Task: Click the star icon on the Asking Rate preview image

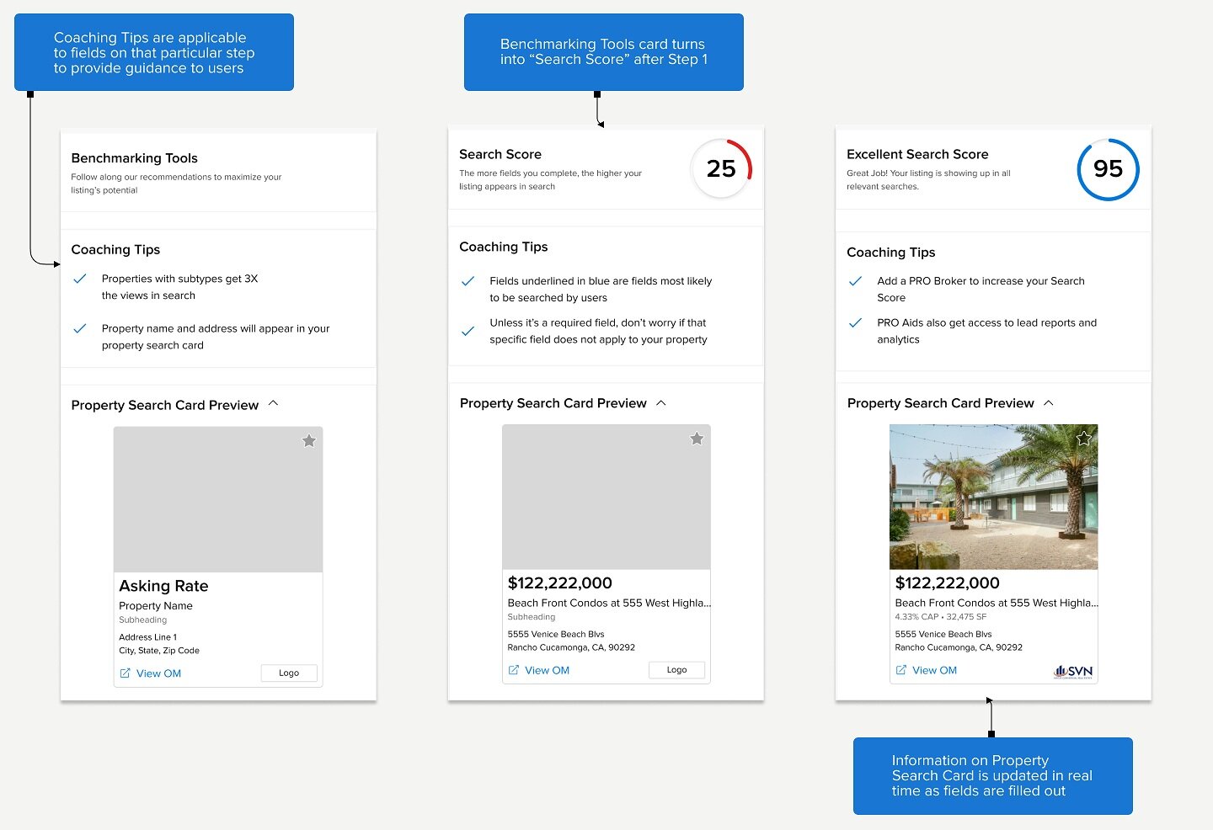Action: pyautogui.click(x=308, y=440)
